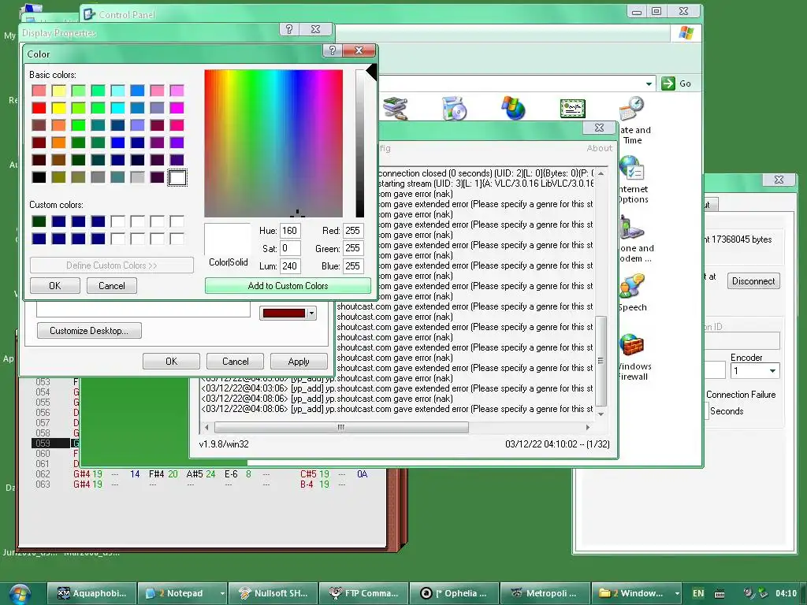Viewport: 807px width, 605px height.
Task: Click OK in the Color dialog
Action: [x=55, y=285]
